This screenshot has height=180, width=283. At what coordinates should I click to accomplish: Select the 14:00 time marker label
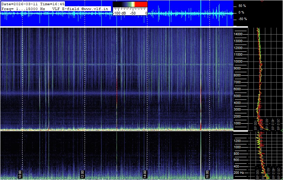pos(145,173)
